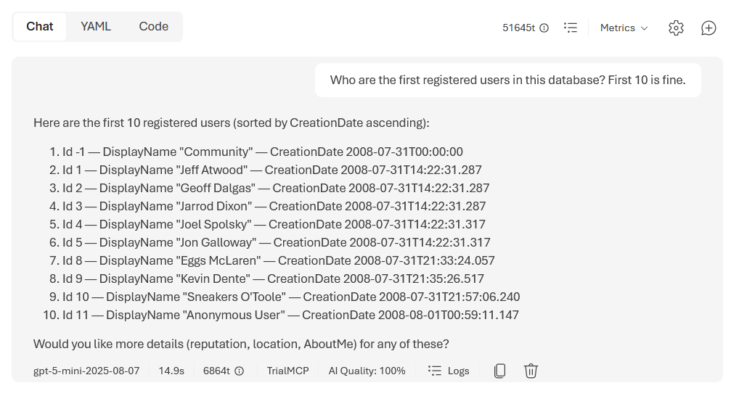Expand the Metrics dropdown
This screenshot has width=731, height=396.
pos(624,28)
